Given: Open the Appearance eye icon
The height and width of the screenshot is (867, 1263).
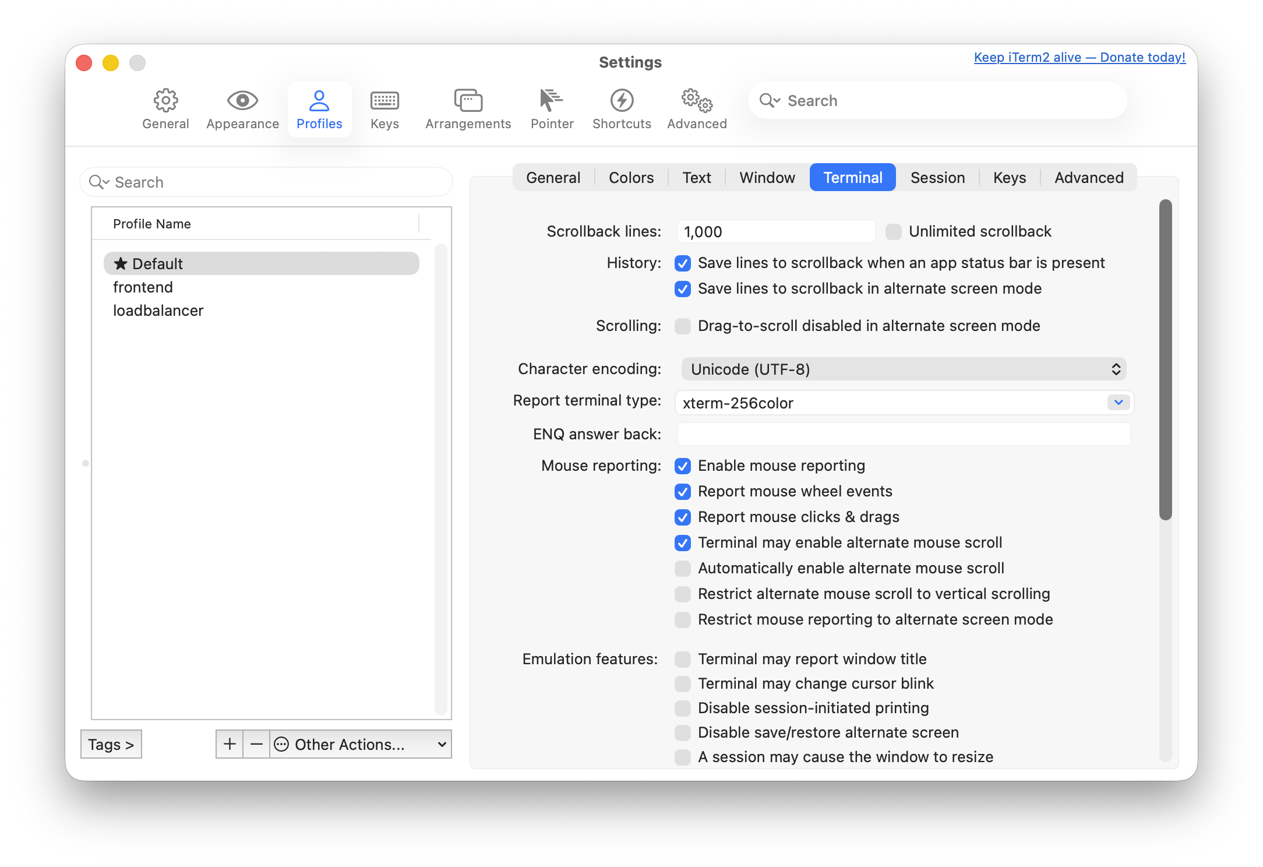Looking at the screenshot, I should [242, 101].
